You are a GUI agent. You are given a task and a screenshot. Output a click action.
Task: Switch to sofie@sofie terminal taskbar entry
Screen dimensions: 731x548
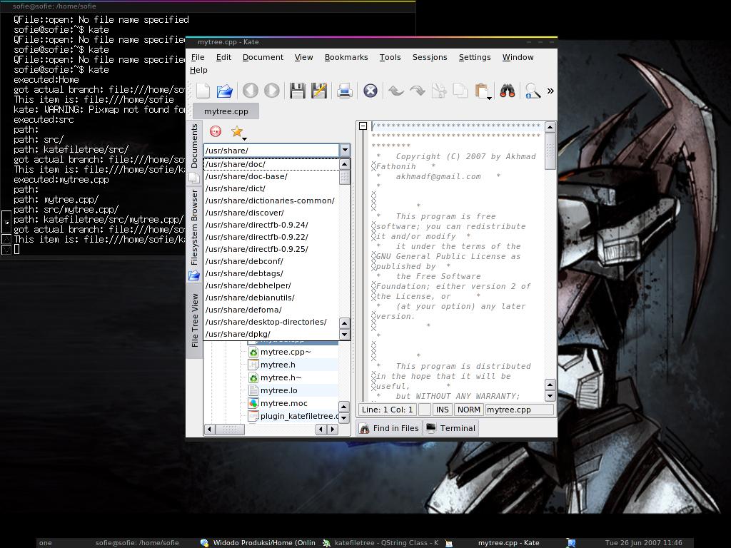tap(137, 543)
